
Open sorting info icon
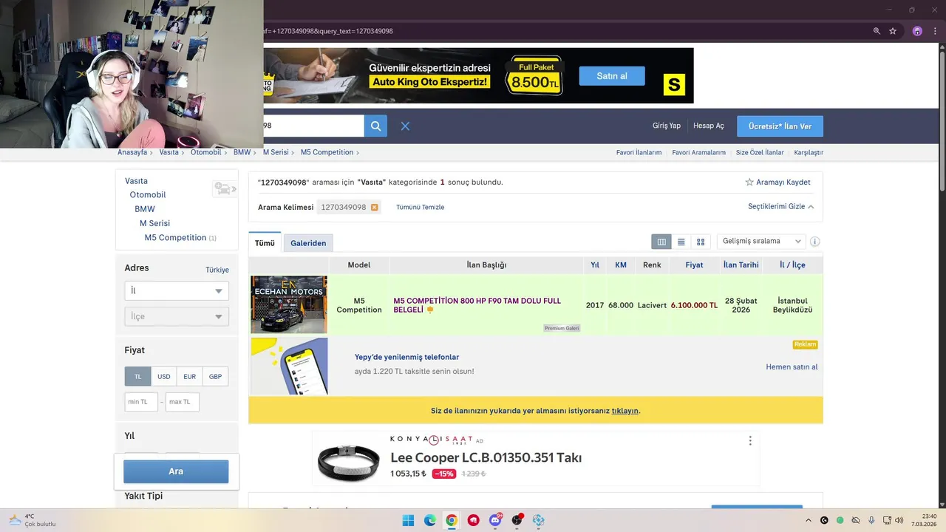pos(815,242)
